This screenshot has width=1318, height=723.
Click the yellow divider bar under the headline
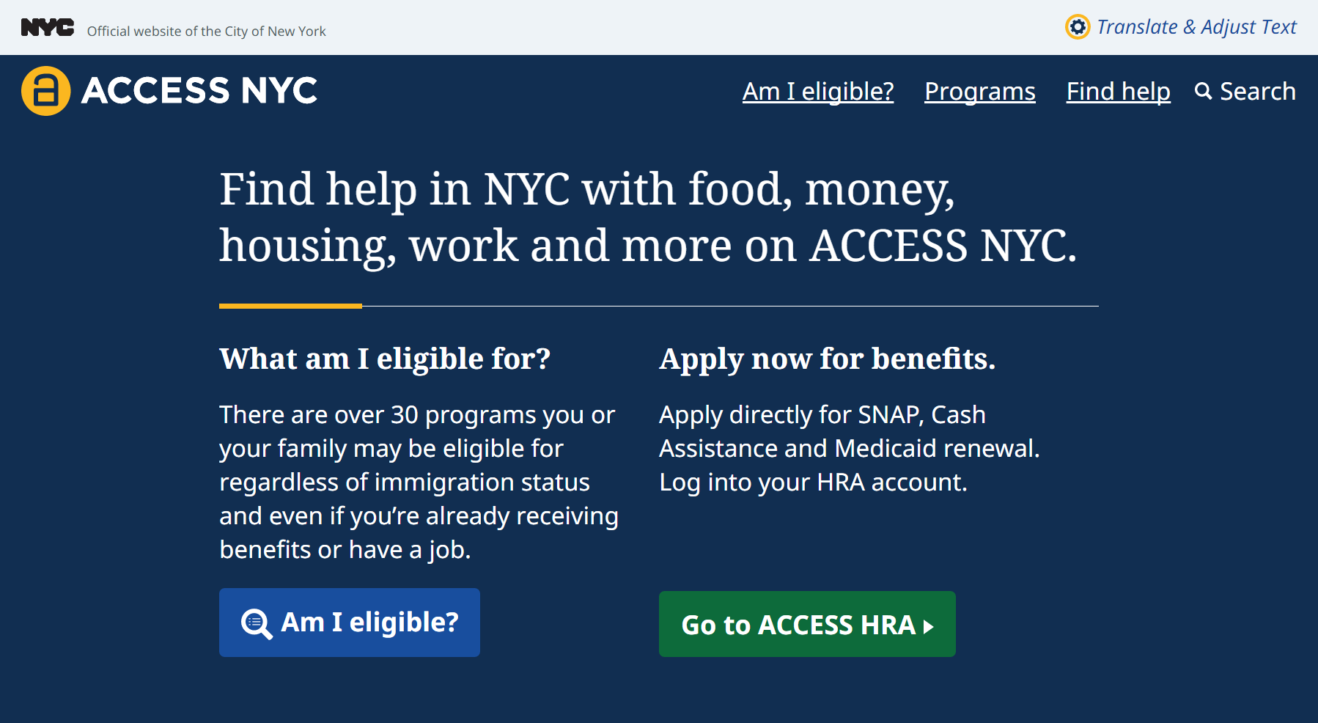pos(290,306)
